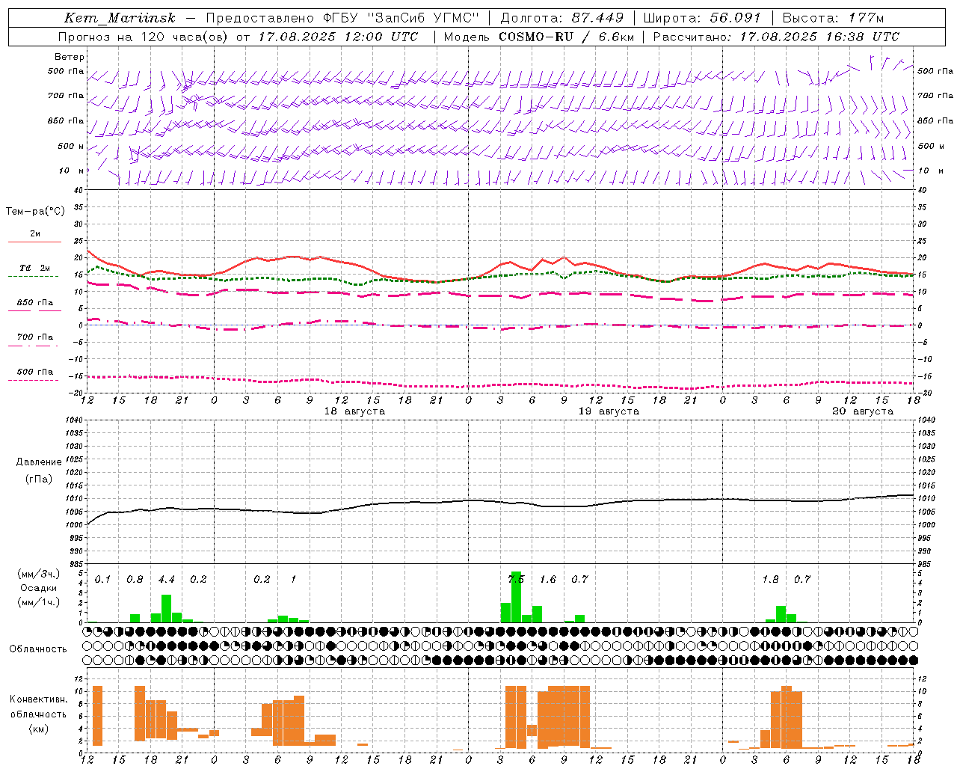Click the station name Kem_Mariinsk
This screenshot has width=957, height=766.
tap(120, 18)
